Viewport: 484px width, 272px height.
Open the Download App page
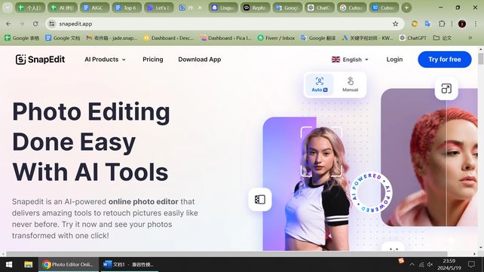[x=199, y=60]
